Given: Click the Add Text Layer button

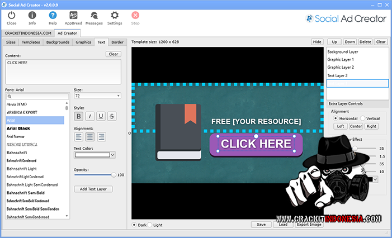Looking at the screenshot, I should 93,189.
